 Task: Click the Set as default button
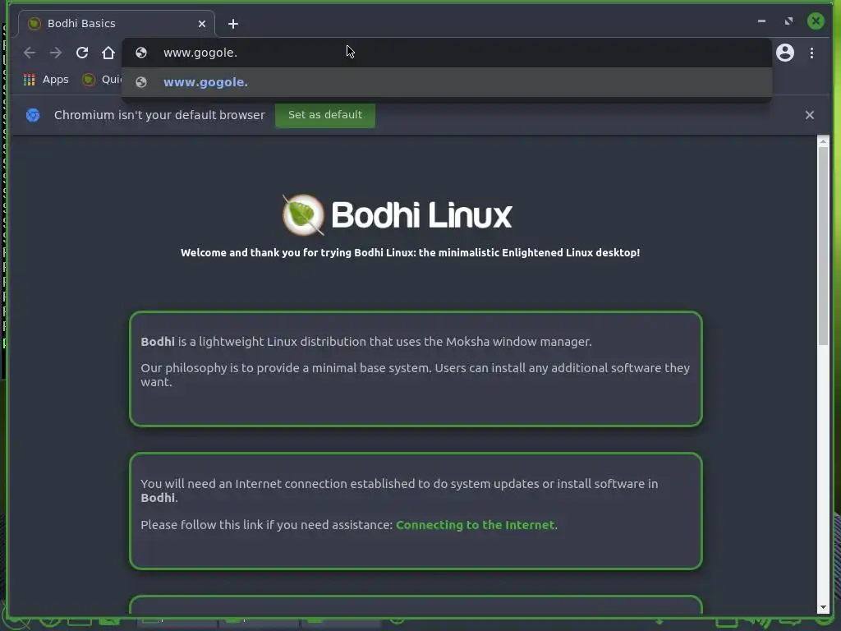(x=325, y=115)
